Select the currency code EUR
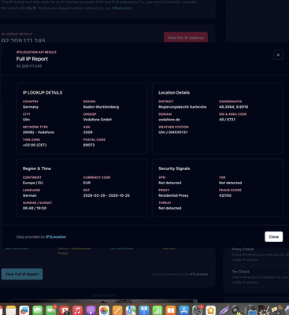Viewport: 289px width, 315px height. tap(87, 183)
